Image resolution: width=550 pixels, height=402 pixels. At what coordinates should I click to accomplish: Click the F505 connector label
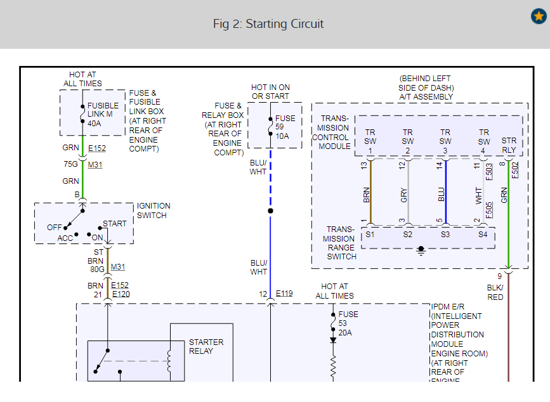(489, 210)
